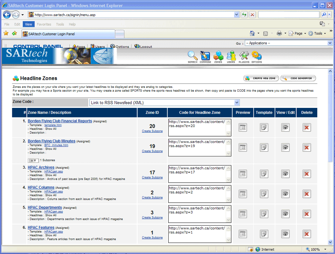Viewport: 335px width, 254px height.
Task: Select the SARtech Customer Login Panel tab
Action: [x=68, y=34]
